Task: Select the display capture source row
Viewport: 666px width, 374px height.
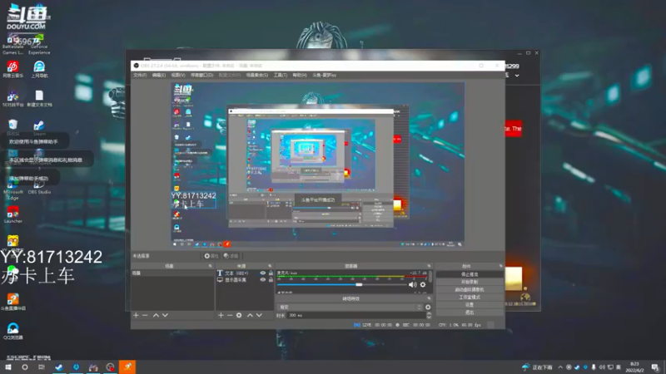Action: pos(245,280)
